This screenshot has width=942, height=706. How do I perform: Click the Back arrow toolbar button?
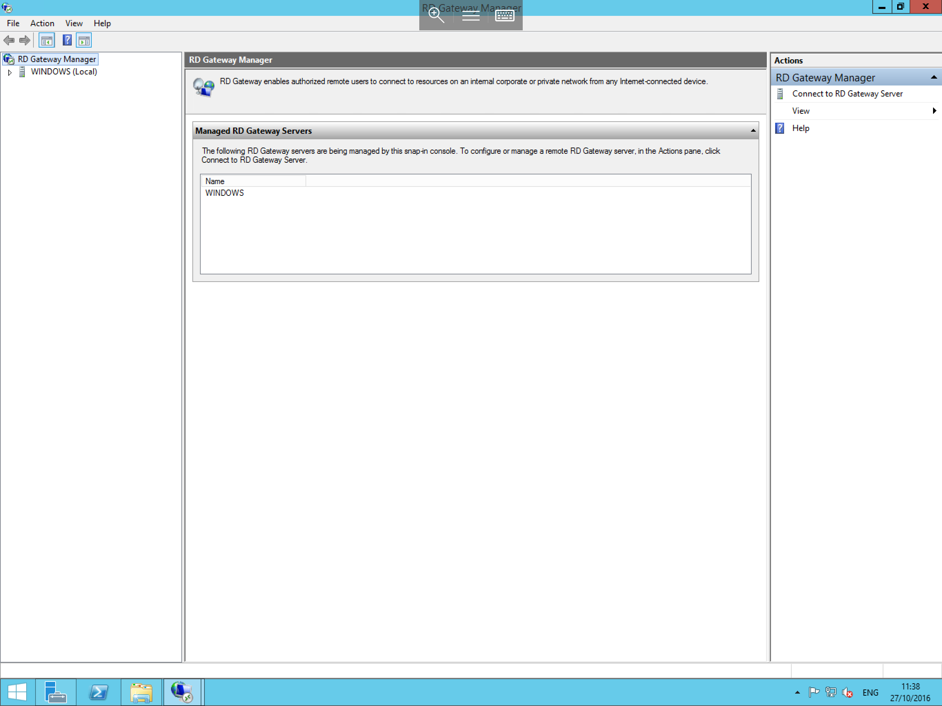(x=9, y=40)
